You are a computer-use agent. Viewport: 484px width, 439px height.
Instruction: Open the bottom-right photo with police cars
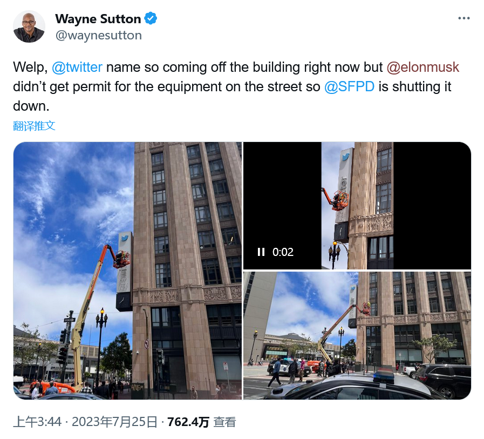pyautogui.click(x=357, y=335)
